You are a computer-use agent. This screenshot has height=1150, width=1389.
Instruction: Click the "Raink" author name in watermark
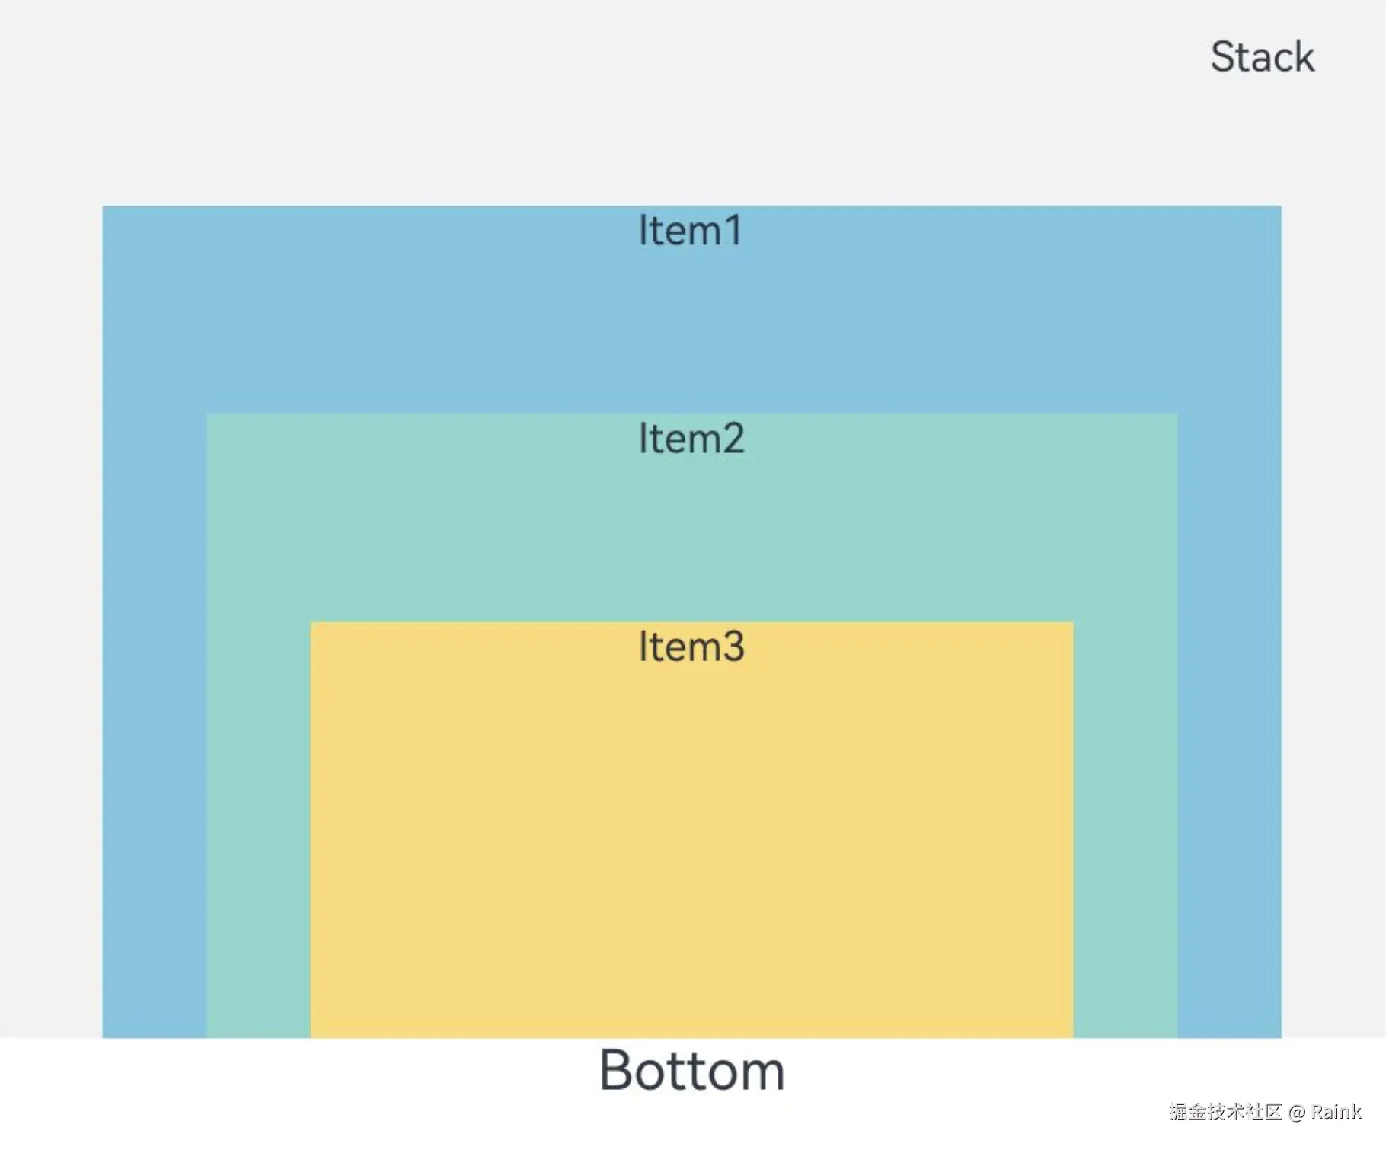1336,1112
